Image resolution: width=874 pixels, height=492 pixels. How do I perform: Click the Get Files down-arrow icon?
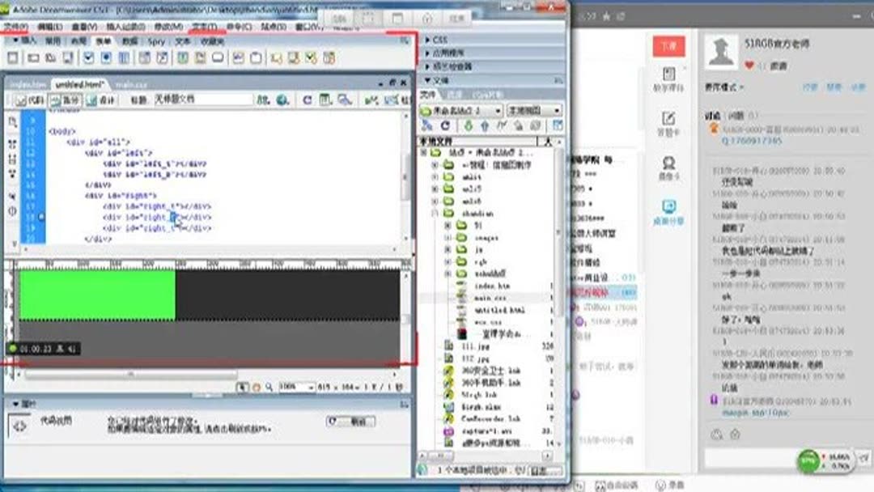click(x=469, y=124)
